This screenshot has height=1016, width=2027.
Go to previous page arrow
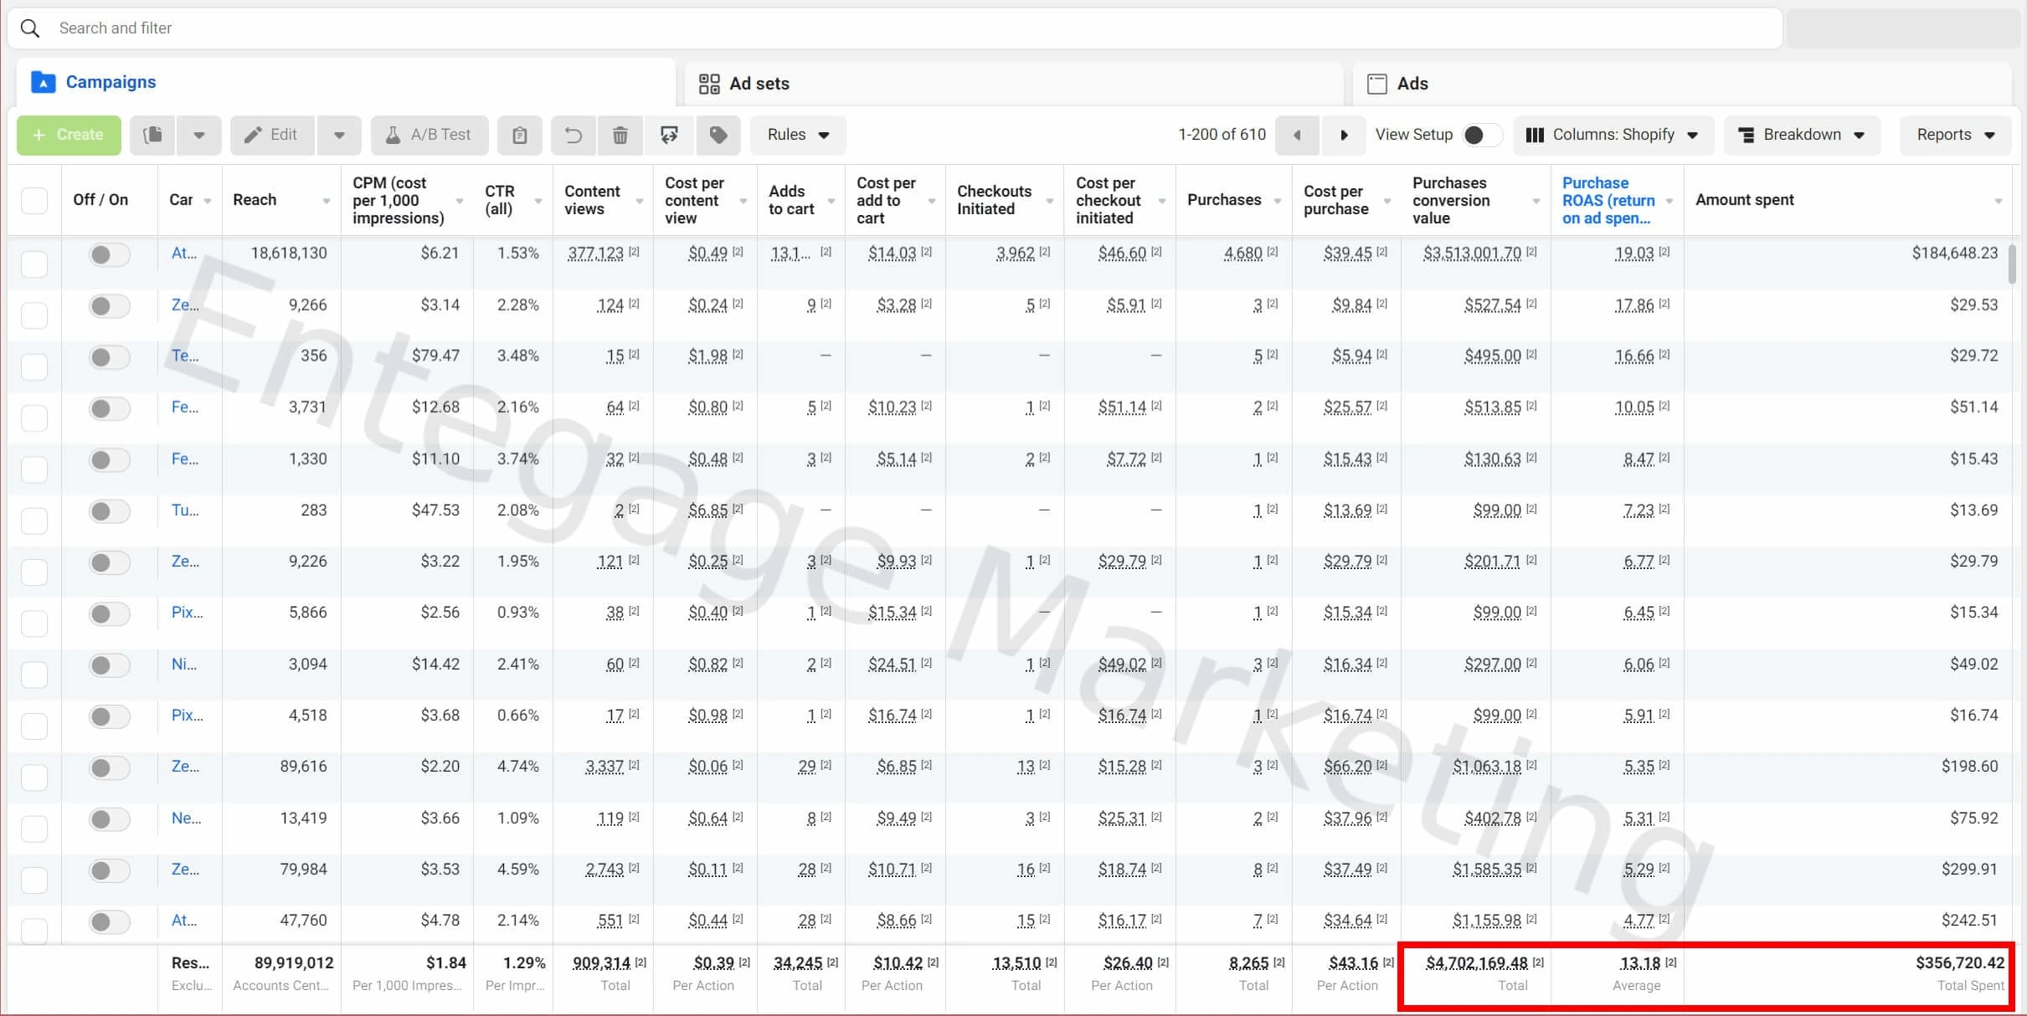point(1297,135)
